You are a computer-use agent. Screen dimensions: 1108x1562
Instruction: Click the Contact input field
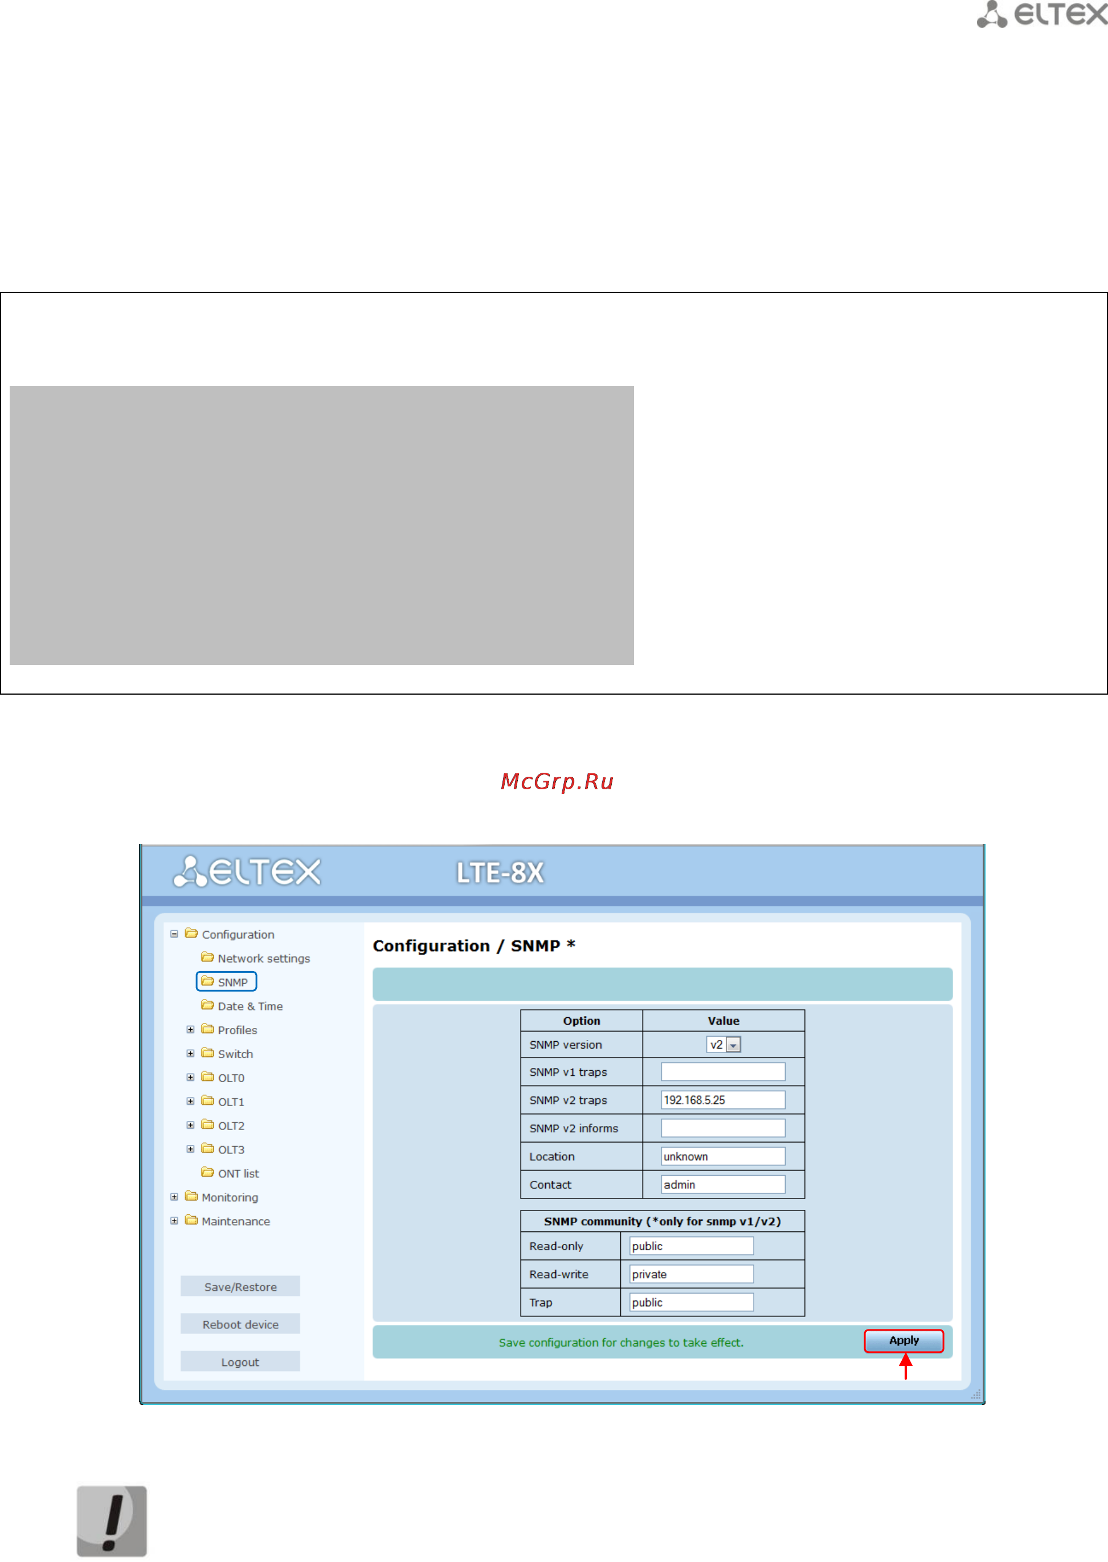(722, 1184)
